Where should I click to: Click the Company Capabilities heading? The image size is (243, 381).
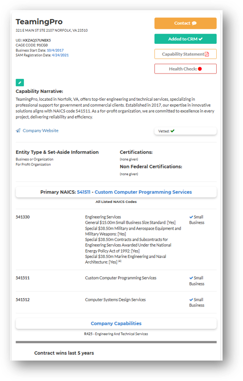116,324
